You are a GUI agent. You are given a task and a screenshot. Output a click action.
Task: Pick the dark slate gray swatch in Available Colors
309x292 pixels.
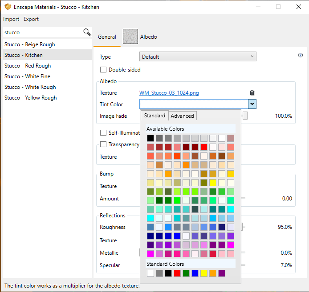tap(195, 209)
